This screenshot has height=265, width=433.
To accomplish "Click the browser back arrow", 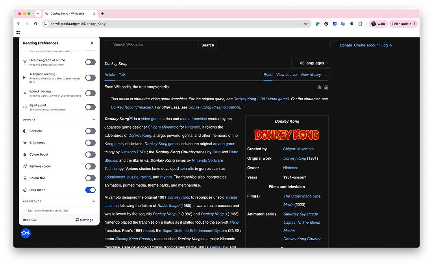I will pyautogui.click(x=19, y=24).
